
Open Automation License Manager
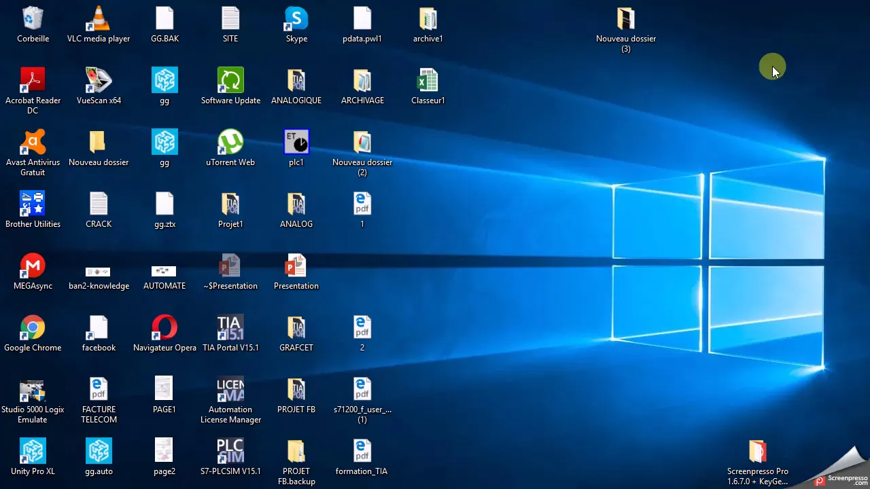pyautogui.click(x=230, y=390)
